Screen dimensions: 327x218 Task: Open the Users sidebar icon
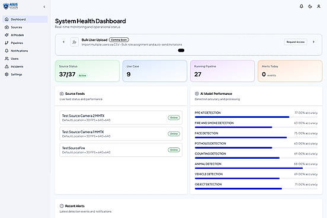pyautogui.click(x=7, y=59)
